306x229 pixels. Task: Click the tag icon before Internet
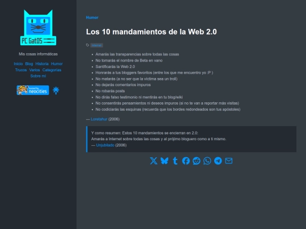coord(87,45)
